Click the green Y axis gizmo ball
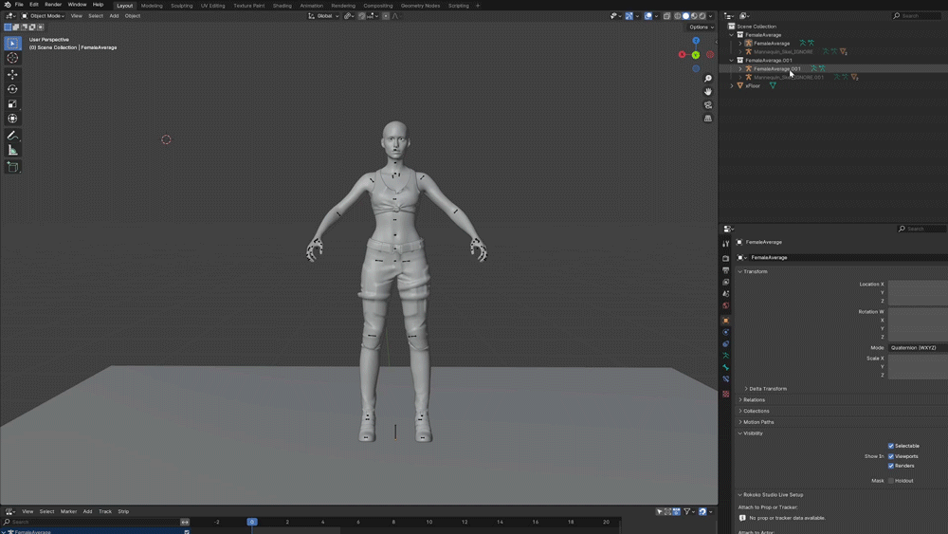 696,55
